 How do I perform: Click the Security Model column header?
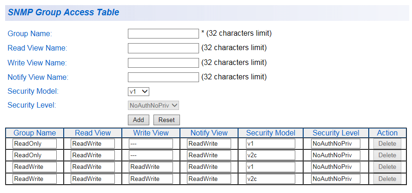[x=271, y=133]
